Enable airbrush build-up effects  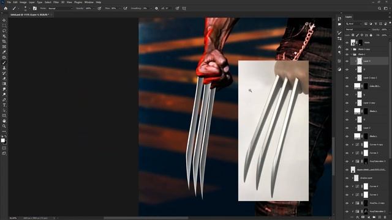[x=125, y=8]
